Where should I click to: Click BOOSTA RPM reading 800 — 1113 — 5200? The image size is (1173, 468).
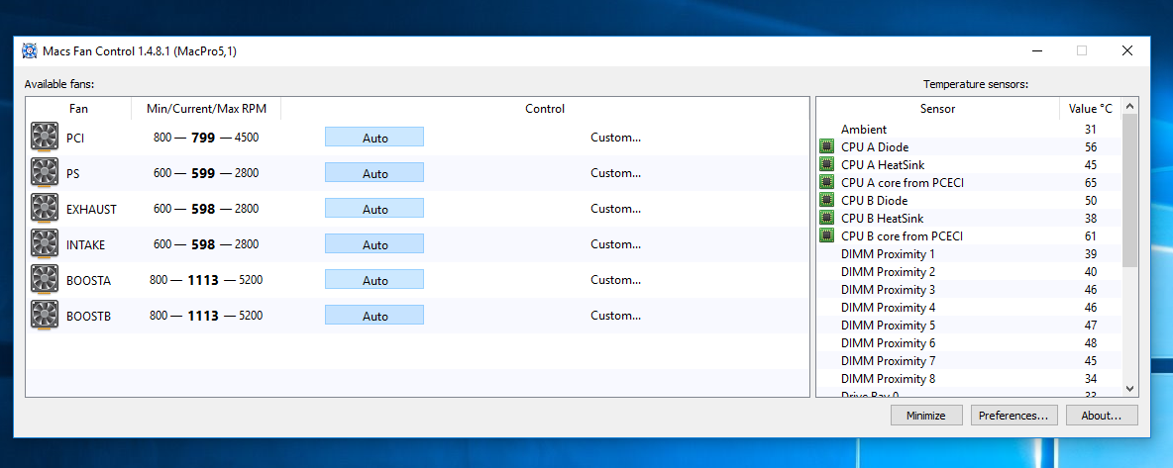pos(206,280)
